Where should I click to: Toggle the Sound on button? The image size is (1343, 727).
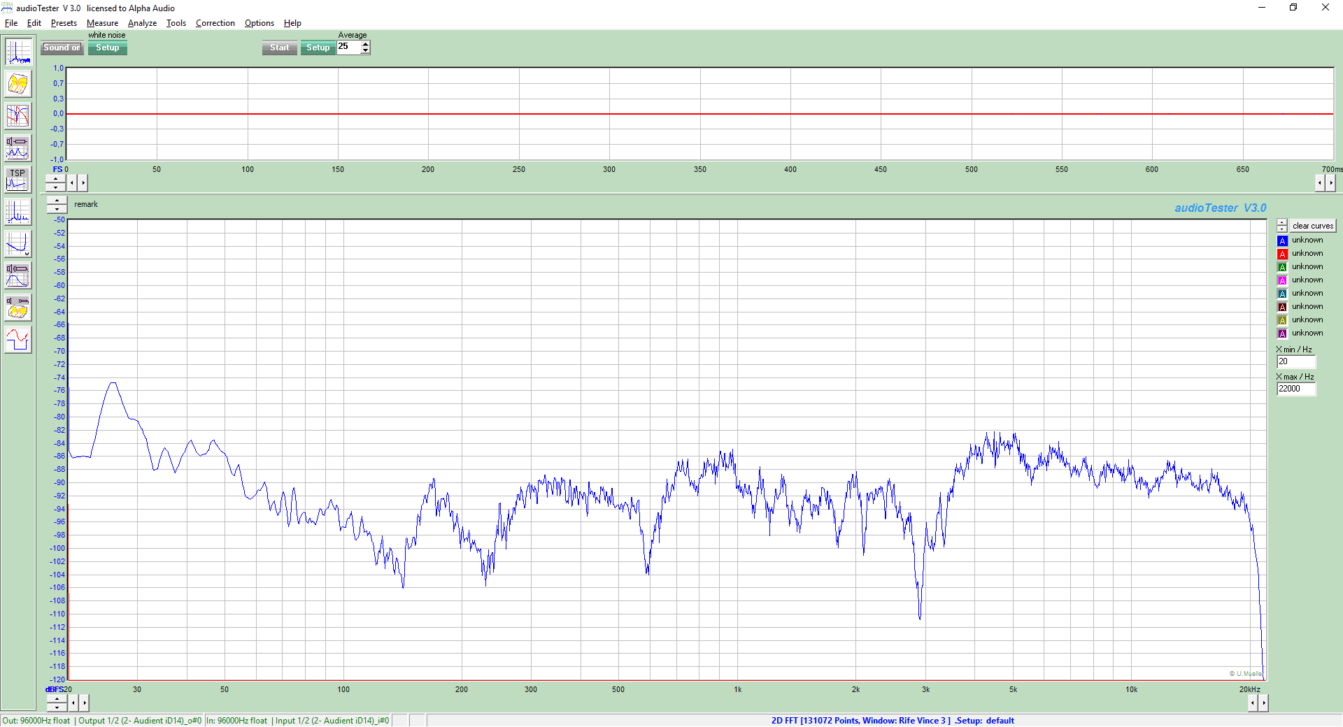62,48
